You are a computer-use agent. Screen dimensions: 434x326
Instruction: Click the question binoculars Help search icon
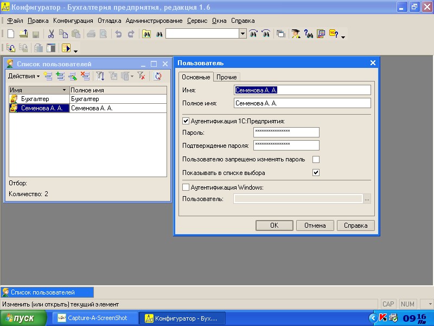308,34
